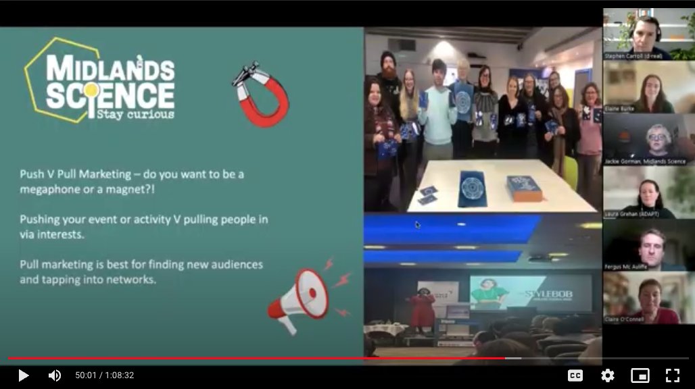
Task: Click the 'Push V Pull Marketing' paragraph
Action: [x=132, y=182]
